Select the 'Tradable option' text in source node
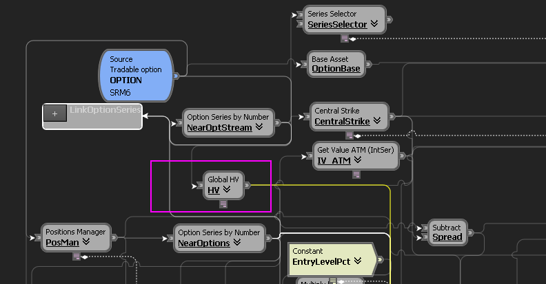The image size is (546, 284). [x=136, y=69]
